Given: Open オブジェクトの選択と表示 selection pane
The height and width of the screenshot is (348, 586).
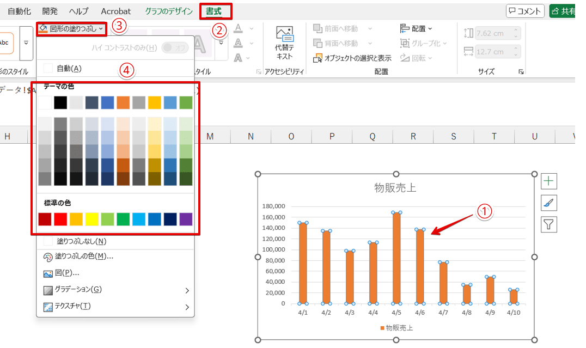Looking at the screenshot, I should pos(353,58).
